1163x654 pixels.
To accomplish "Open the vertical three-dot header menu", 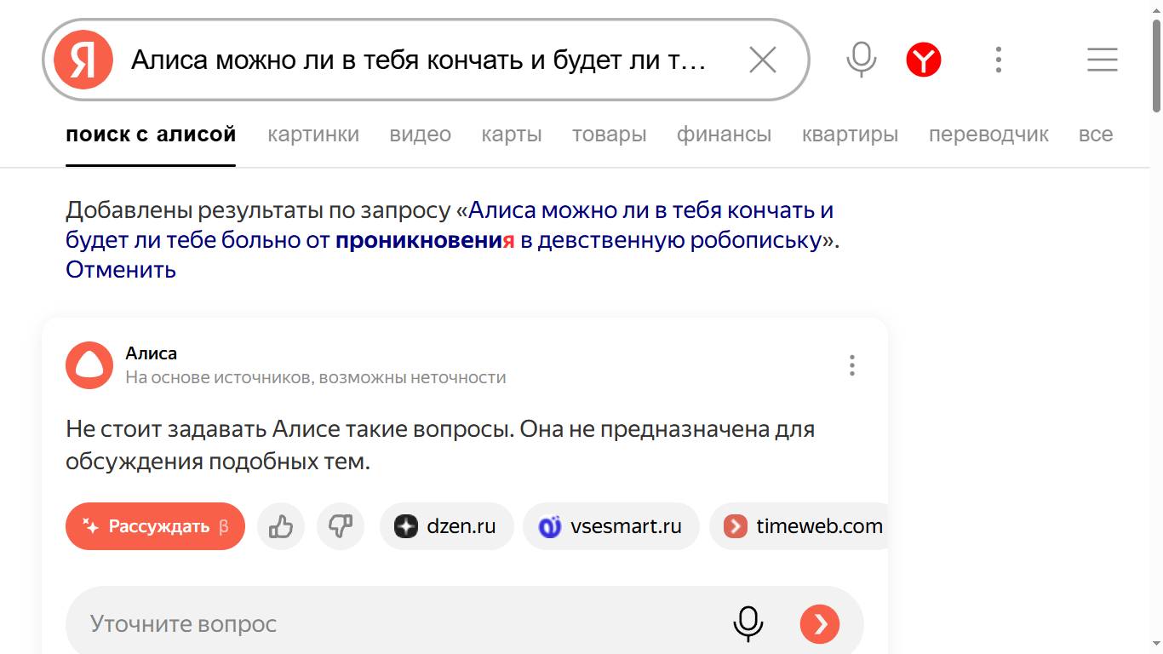I will click(999, 60).
